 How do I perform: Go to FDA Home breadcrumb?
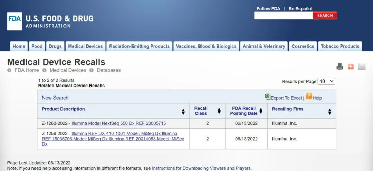[27, 70]
